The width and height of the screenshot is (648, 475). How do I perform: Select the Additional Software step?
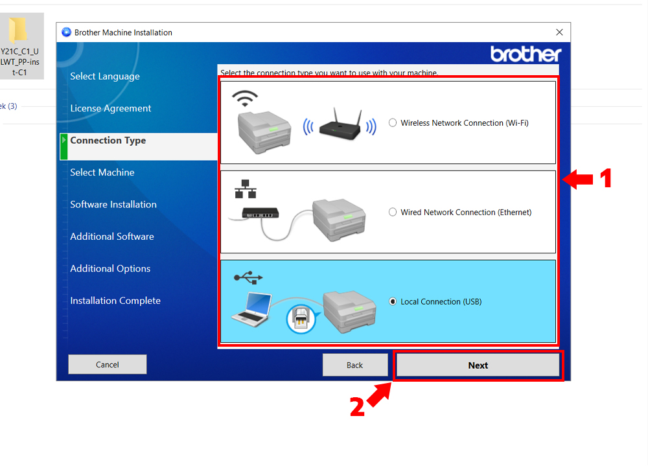(112, 237)
